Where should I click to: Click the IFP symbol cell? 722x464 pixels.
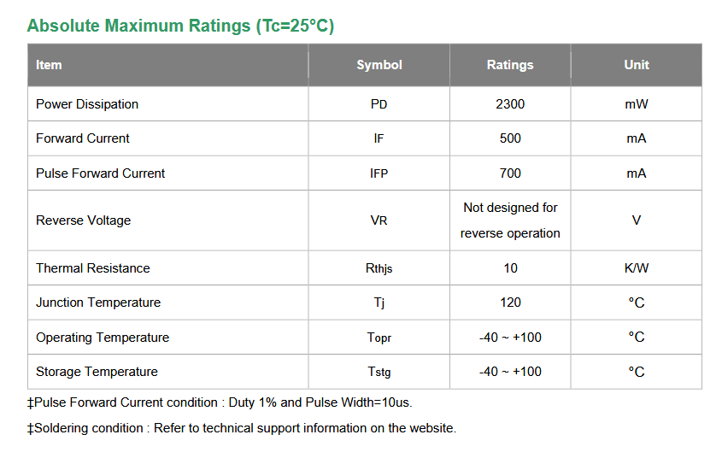pos(379,173)
